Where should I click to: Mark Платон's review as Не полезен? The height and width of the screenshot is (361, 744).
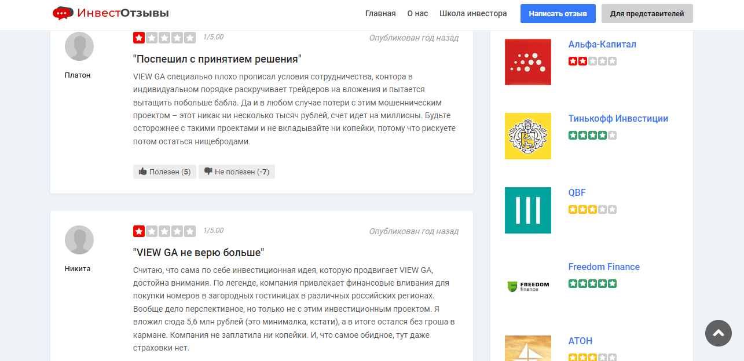click(236, 172)
